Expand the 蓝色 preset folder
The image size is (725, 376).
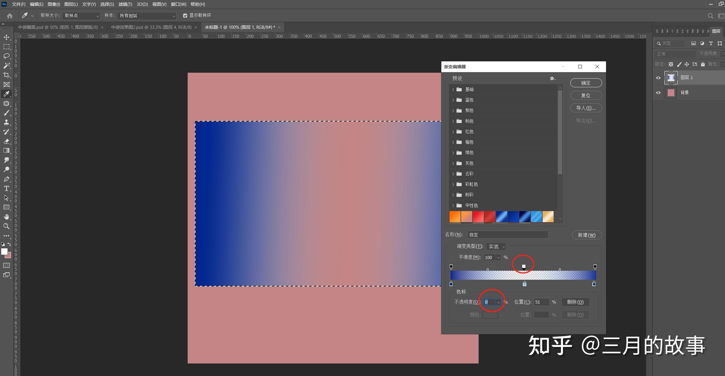(x=453, y=100)
